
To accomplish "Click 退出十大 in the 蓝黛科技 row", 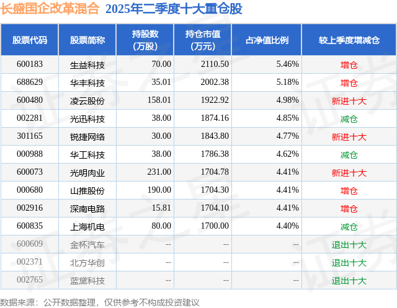I will point(349,281).
